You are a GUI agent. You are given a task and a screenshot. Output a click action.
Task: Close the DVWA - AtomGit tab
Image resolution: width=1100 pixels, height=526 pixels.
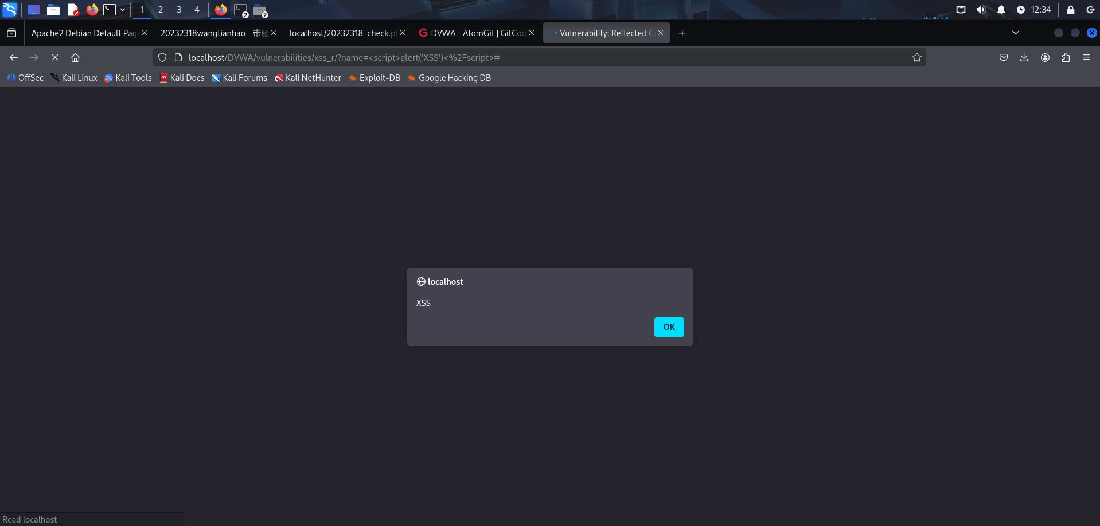532,33
